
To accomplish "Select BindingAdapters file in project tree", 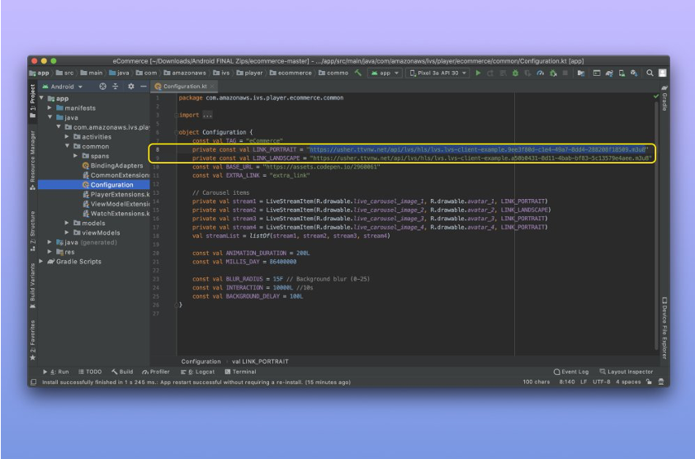I will click(116, 165).
